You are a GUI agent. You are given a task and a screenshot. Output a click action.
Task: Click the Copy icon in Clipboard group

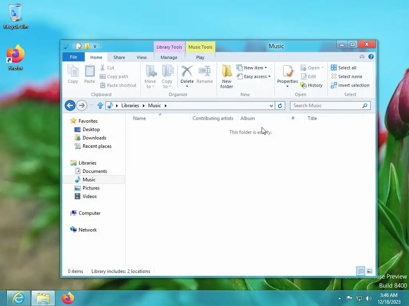pyautogui.click(x=73, y=71)
